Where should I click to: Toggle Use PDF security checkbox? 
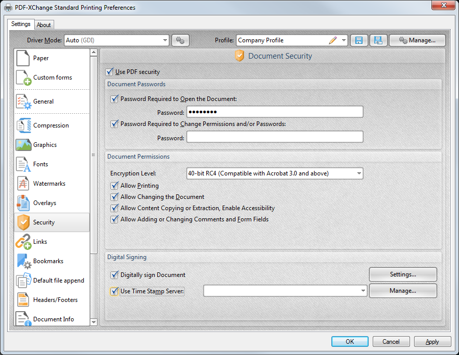109,71
